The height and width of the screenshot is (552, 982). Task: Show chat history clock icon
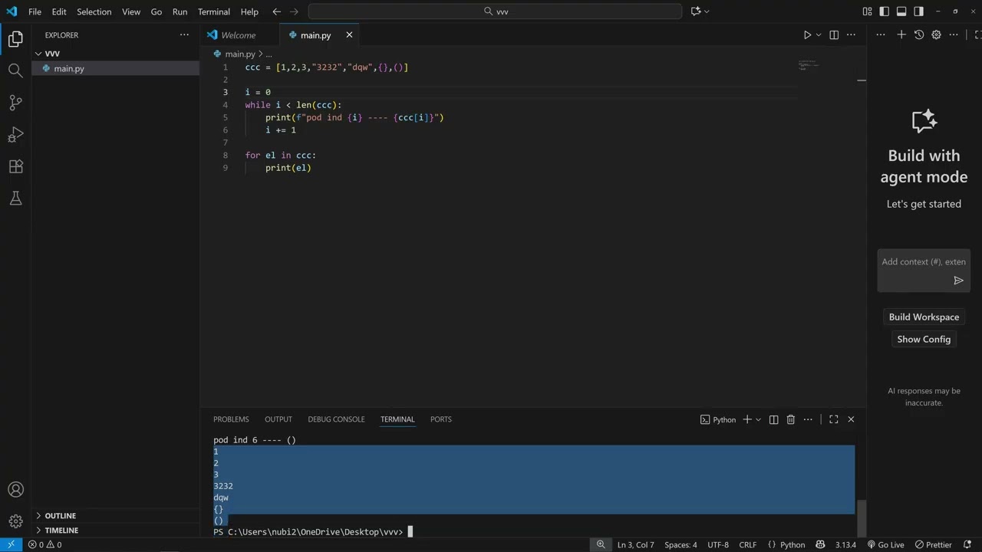(919, 34)
